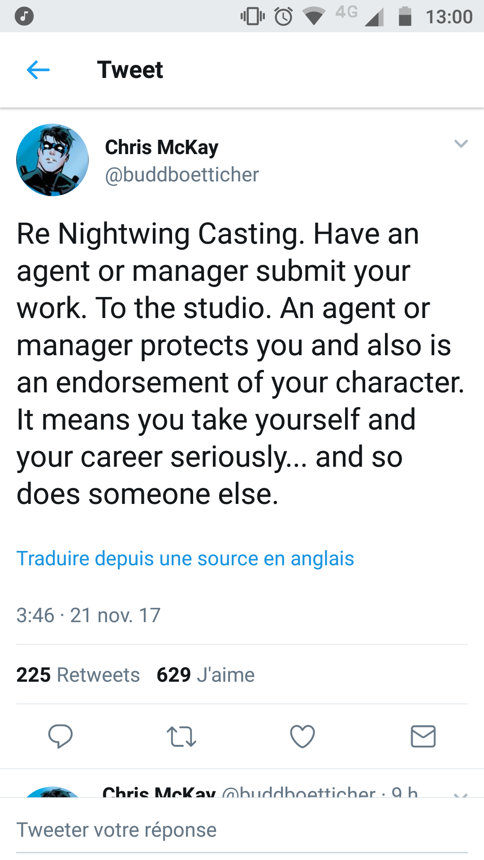This screenshot has height=860, width=484.
Task: View the 225 Retweets list
Action: 78,675
